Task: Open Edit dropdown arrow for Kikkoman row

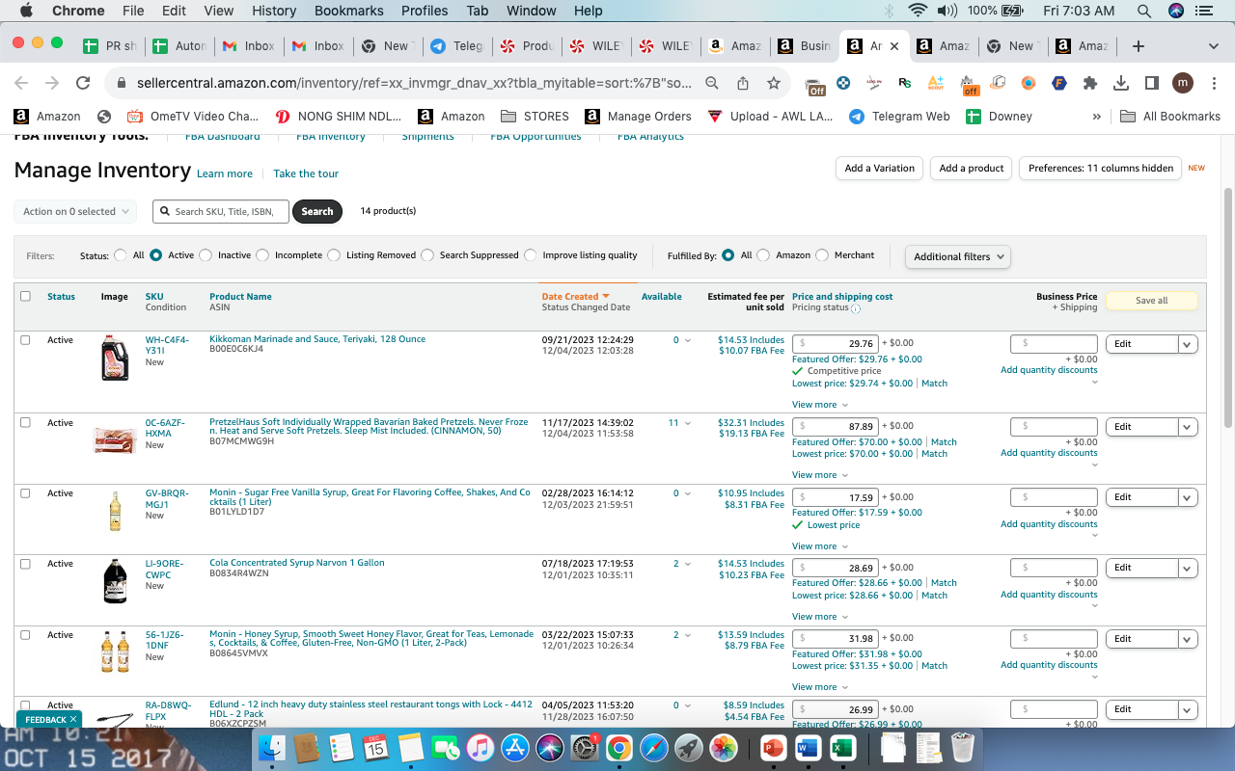Action: coord(1188,344)
